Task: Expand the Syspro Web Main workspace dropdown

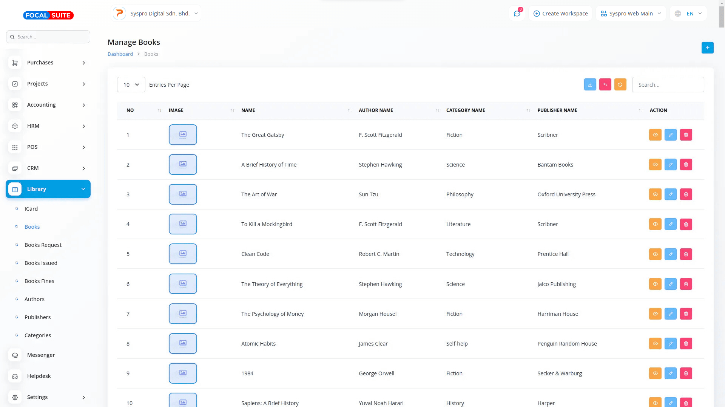Action: point(631,14)
